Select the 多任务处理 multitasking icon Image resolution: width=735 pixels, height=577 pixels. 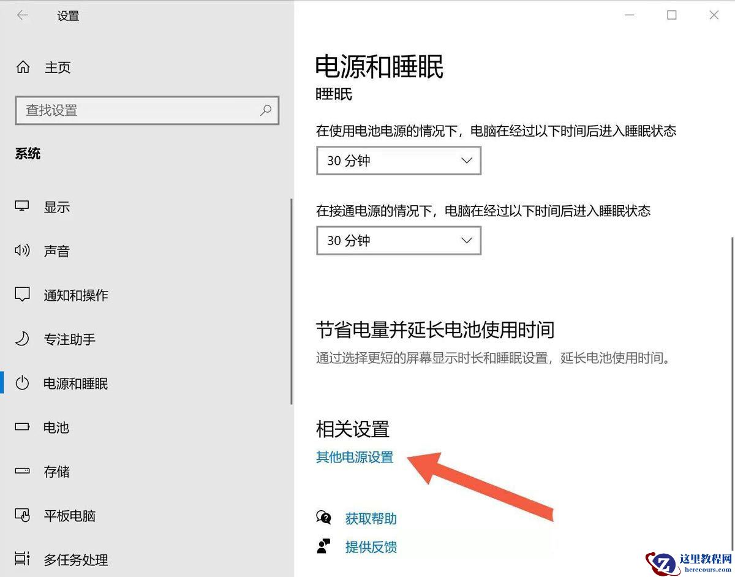(x=21, y=560)
